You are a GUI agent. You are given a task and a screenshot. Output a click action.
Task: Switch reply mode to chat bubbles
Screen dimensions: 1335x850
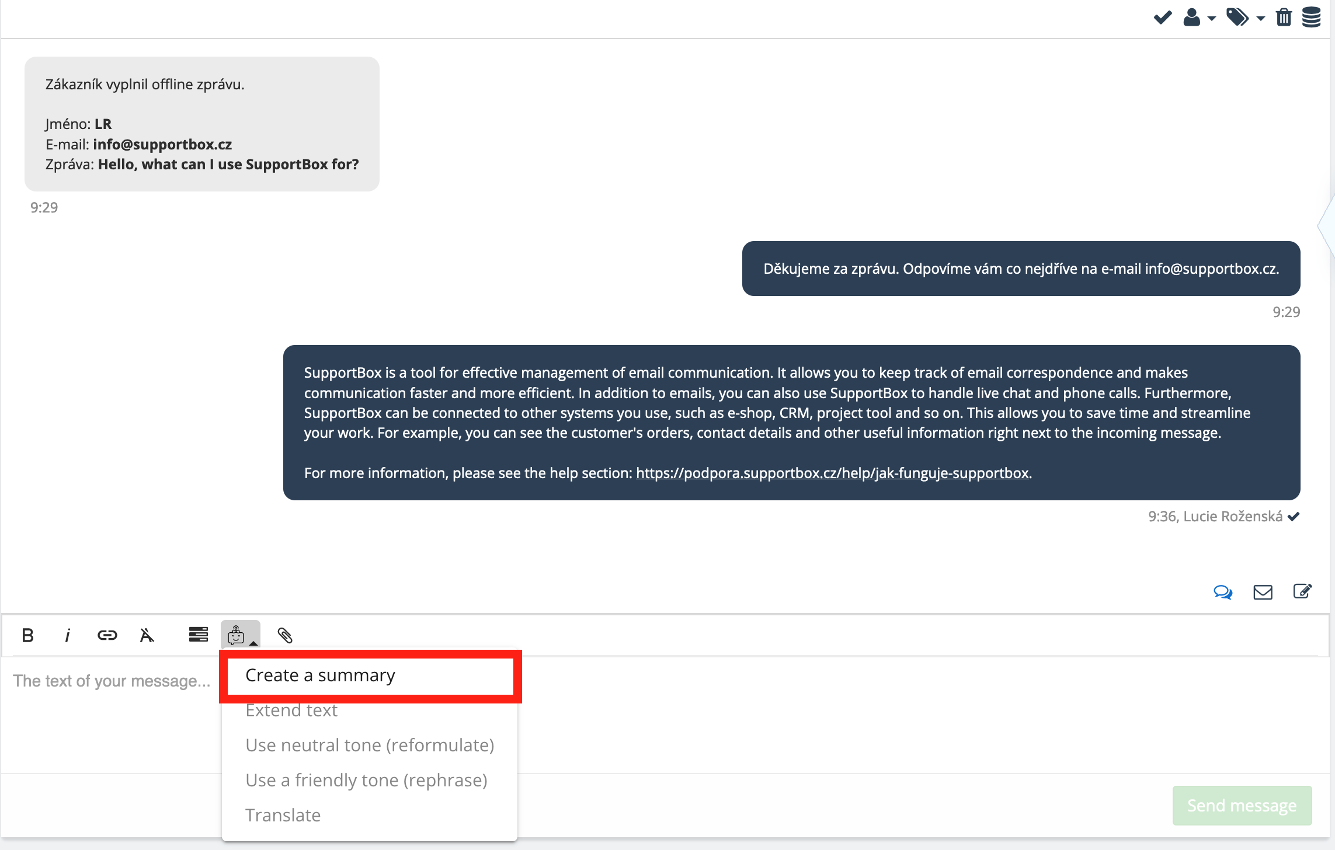tap(1222, 592)
